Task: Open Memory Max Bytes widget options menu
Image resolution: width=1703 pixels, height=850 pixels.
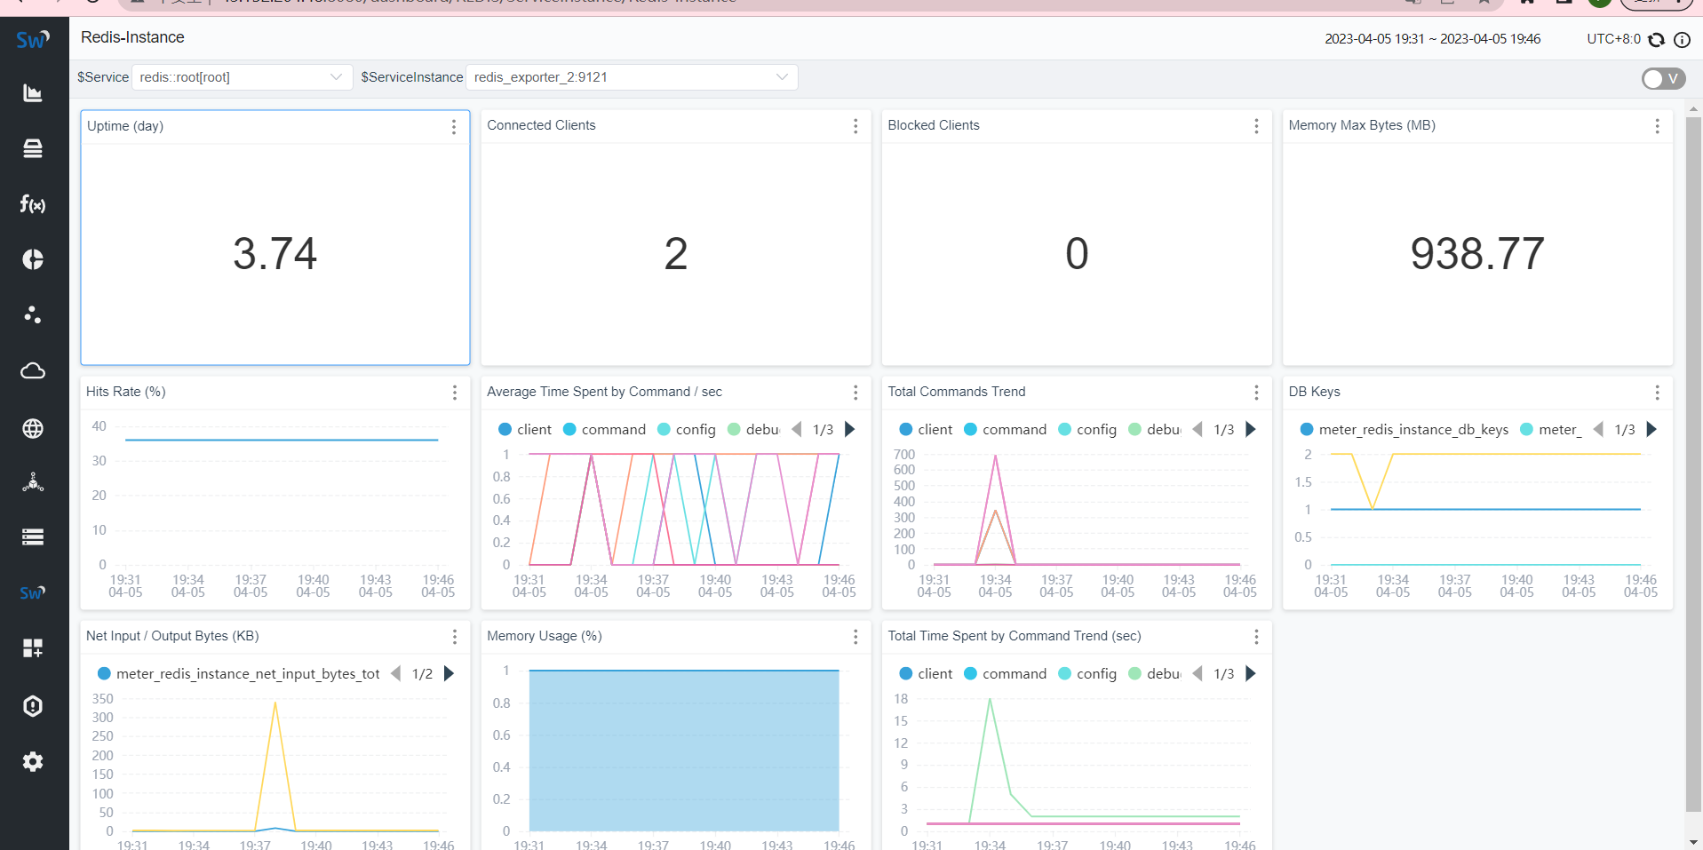Action: pyautogui.click(x=1657, y=126)
